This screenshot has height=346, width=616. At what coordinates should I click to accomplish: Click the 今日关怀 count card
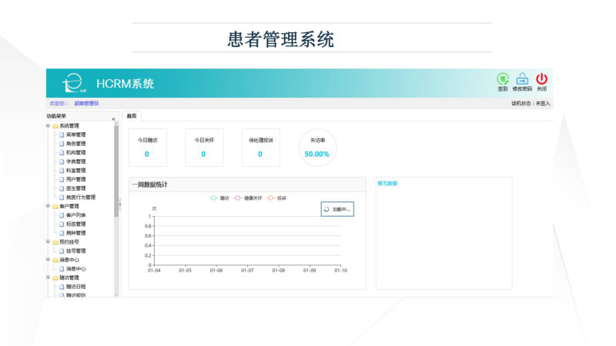[x=204, y=148]
